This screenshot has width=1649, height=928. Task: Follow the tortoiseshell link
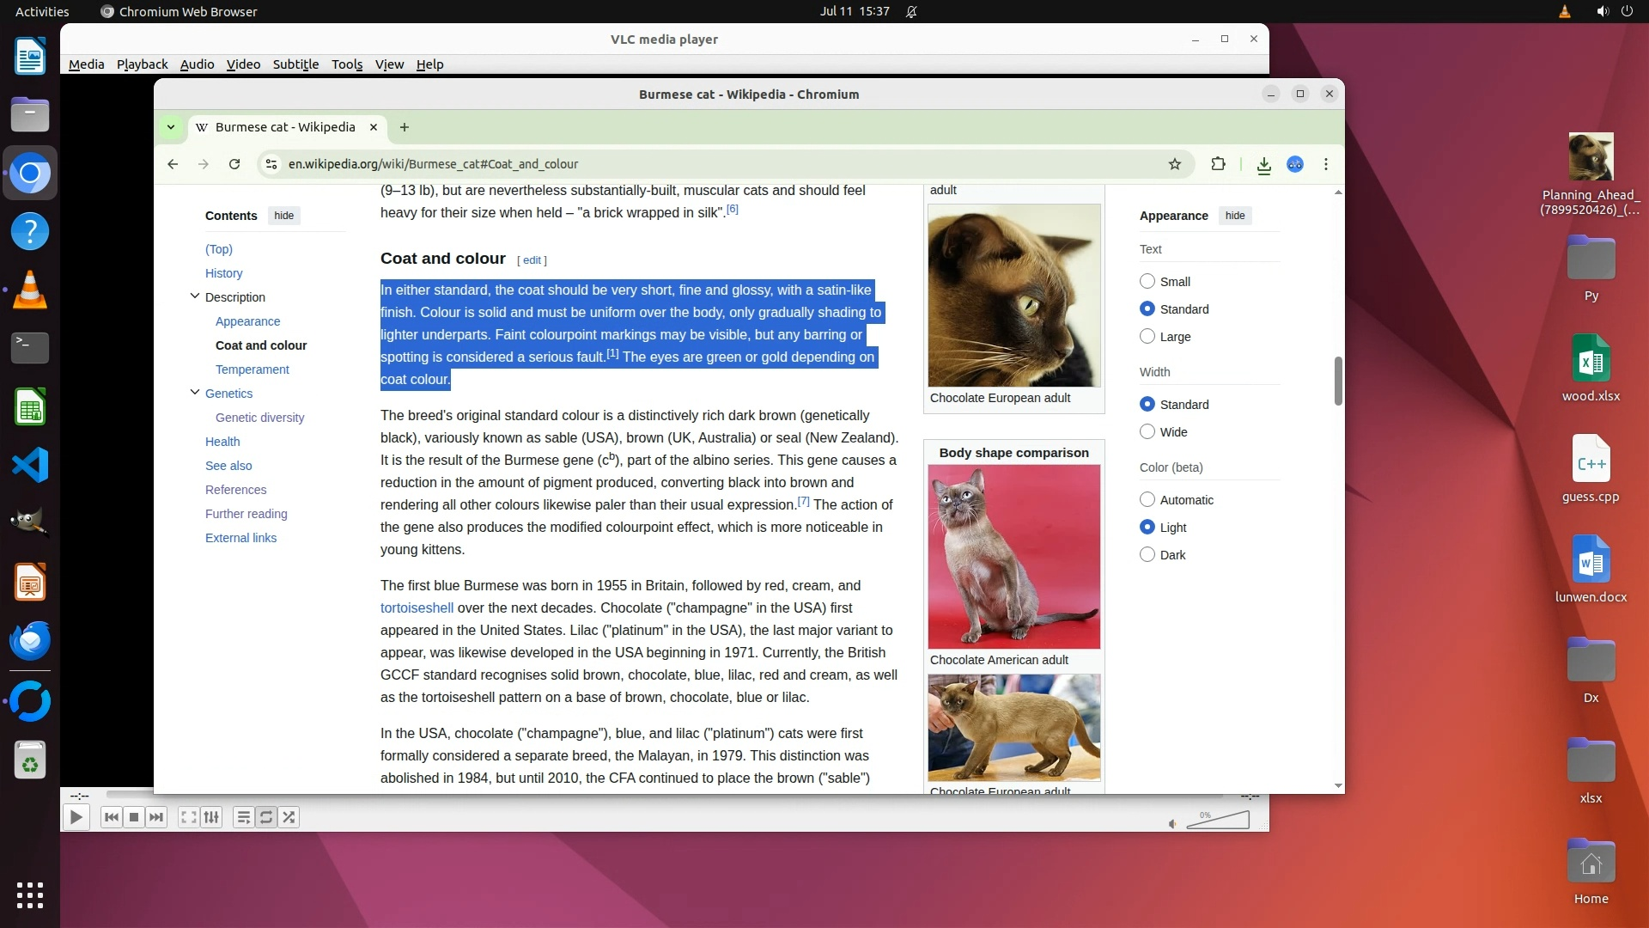417,607
